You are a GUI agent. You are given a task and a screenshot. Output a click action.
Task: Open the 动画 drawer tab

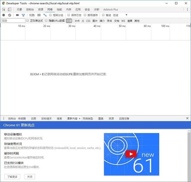[x=33, y=119]
